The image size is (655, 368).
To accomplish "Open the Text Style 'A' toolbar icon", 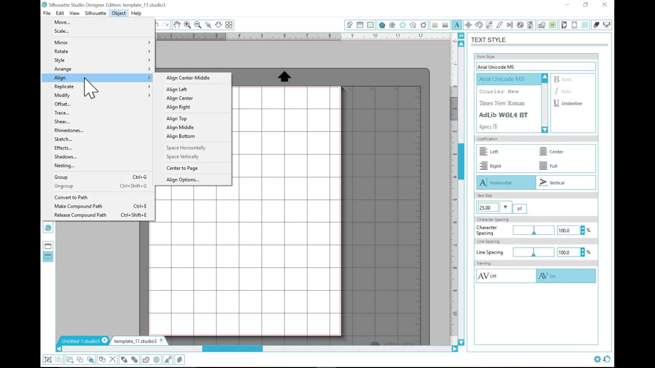I will 456,25.
